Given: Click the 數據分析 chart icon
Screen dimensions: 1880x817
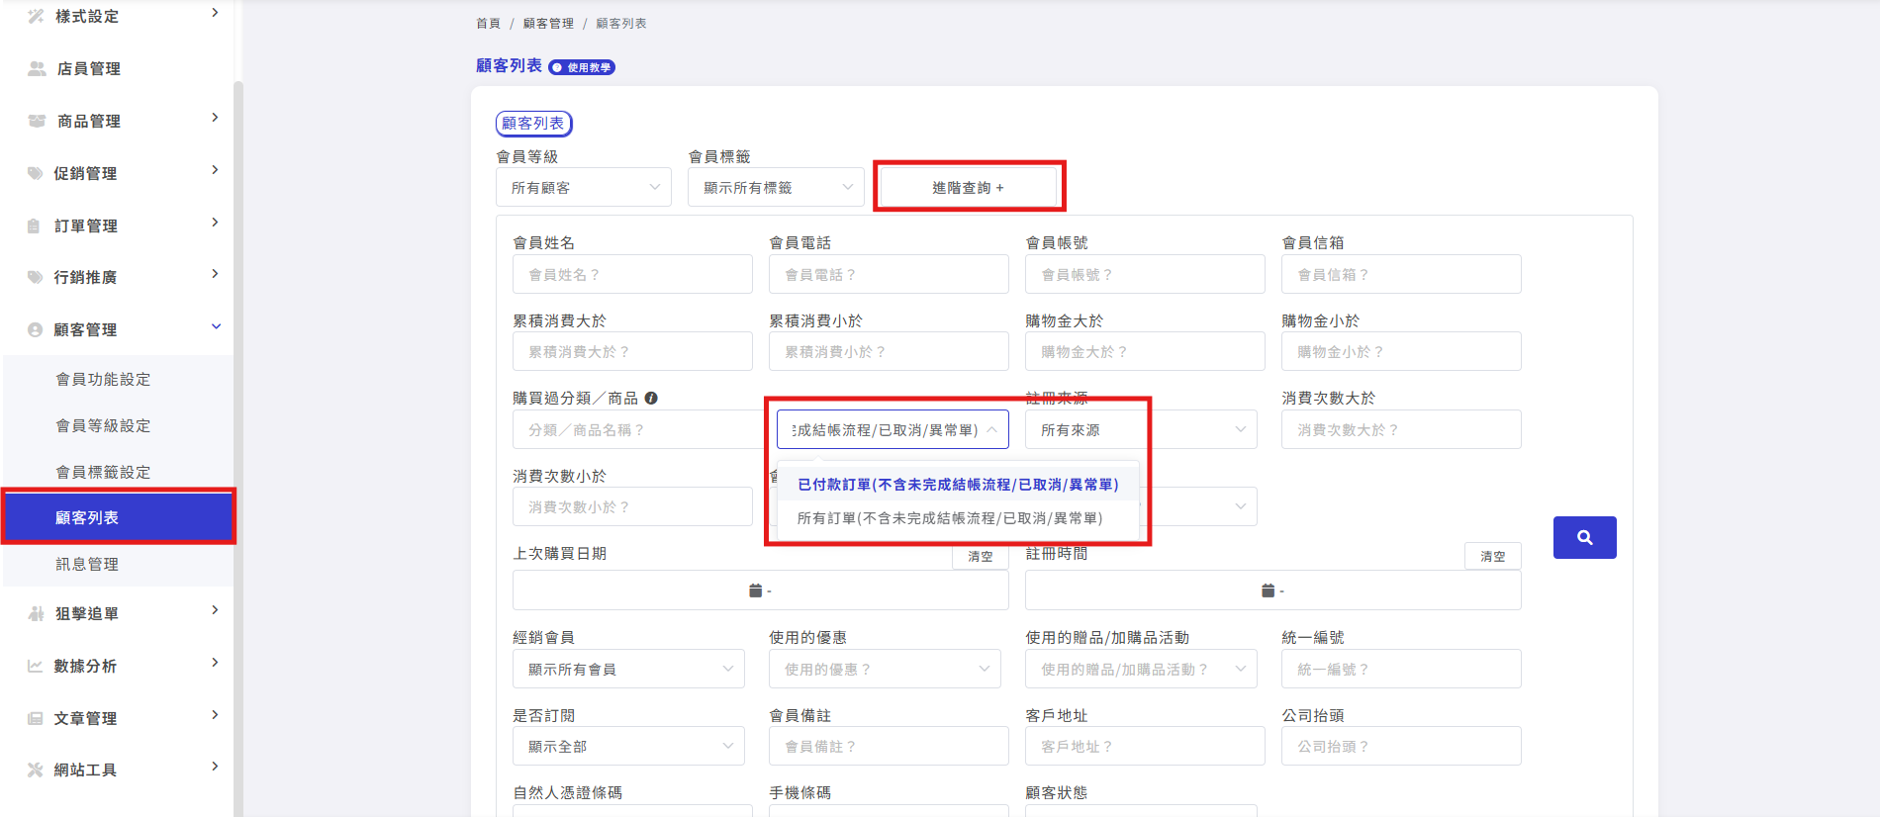Looking at the screenshot, I should [35, 666].
